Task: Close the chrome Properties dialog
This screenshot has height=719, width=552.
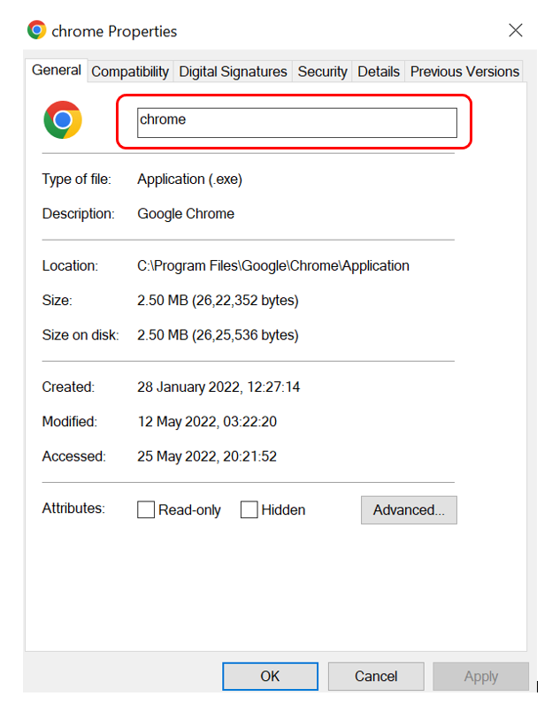Action: pyautogui.click(x=516, y=30)
